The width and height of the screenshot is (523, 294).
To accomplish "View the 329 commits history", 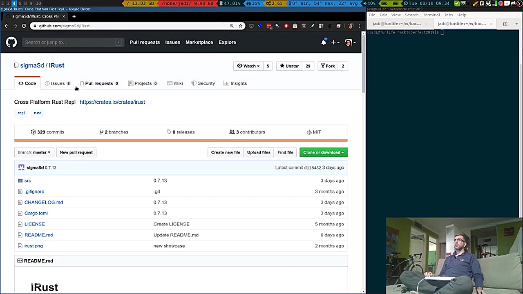I will (47, 132).
